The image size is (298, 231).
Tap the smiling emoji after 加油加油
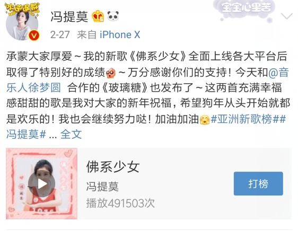(205, 120)
